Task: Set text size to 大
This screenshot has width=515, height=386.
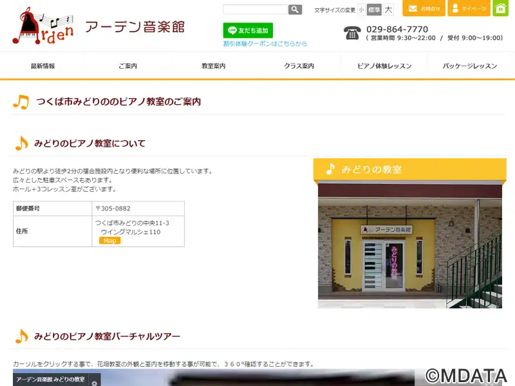Action: 388,10
